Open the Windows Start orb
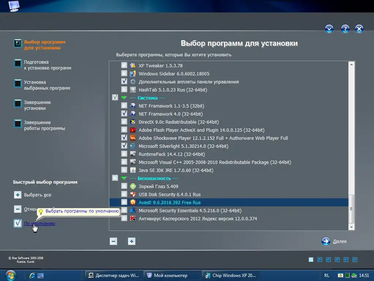The image size is (374, 281). pos(11,276)
